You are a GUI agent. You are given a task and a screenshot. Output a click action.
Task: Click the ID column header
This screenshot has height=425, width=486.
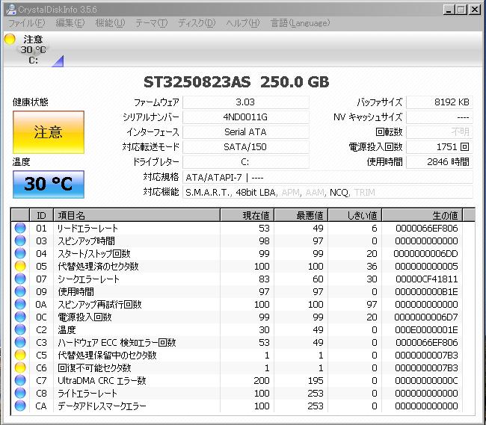pos(41,215)
